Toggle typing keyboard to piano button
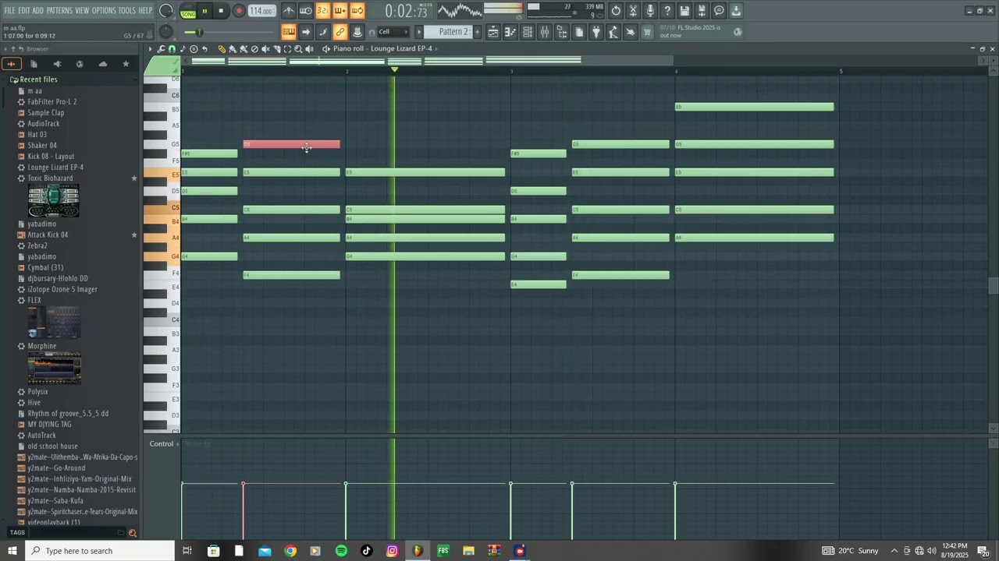Image resolution: width=999 pixels, height=561 pixels. click(x=289, y=32)
